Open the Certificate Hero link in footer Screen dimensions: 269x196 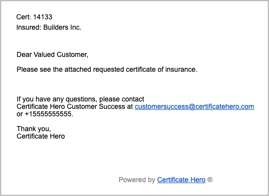tap(181, 180)
